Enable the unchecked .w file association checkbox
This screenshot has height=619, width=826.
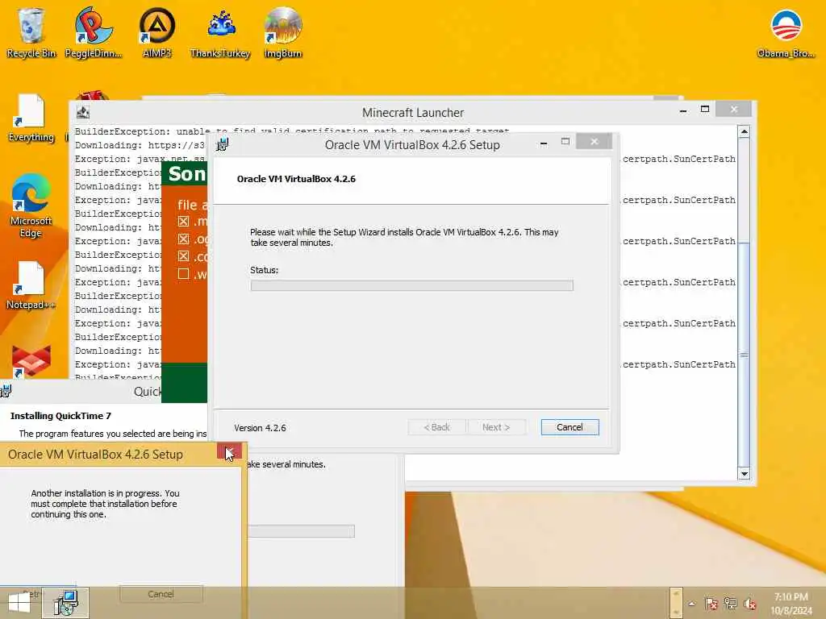[x=183, y=274]
